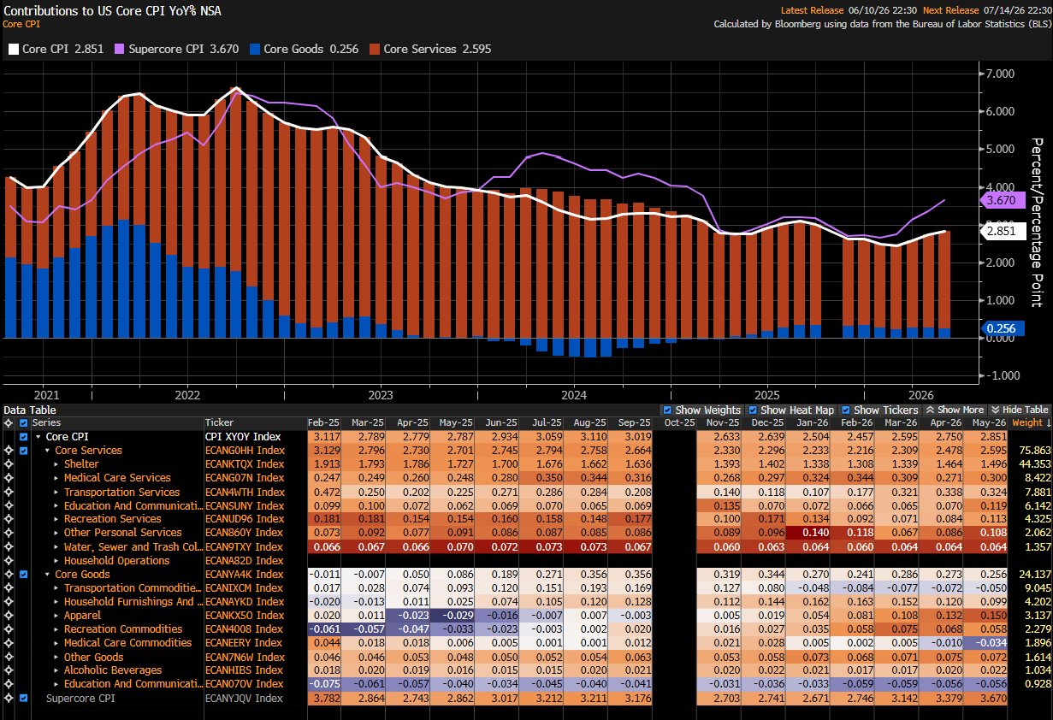1053x720 pixels.
Task: Click the 75.863 weight value
Action: (1034, 451)
